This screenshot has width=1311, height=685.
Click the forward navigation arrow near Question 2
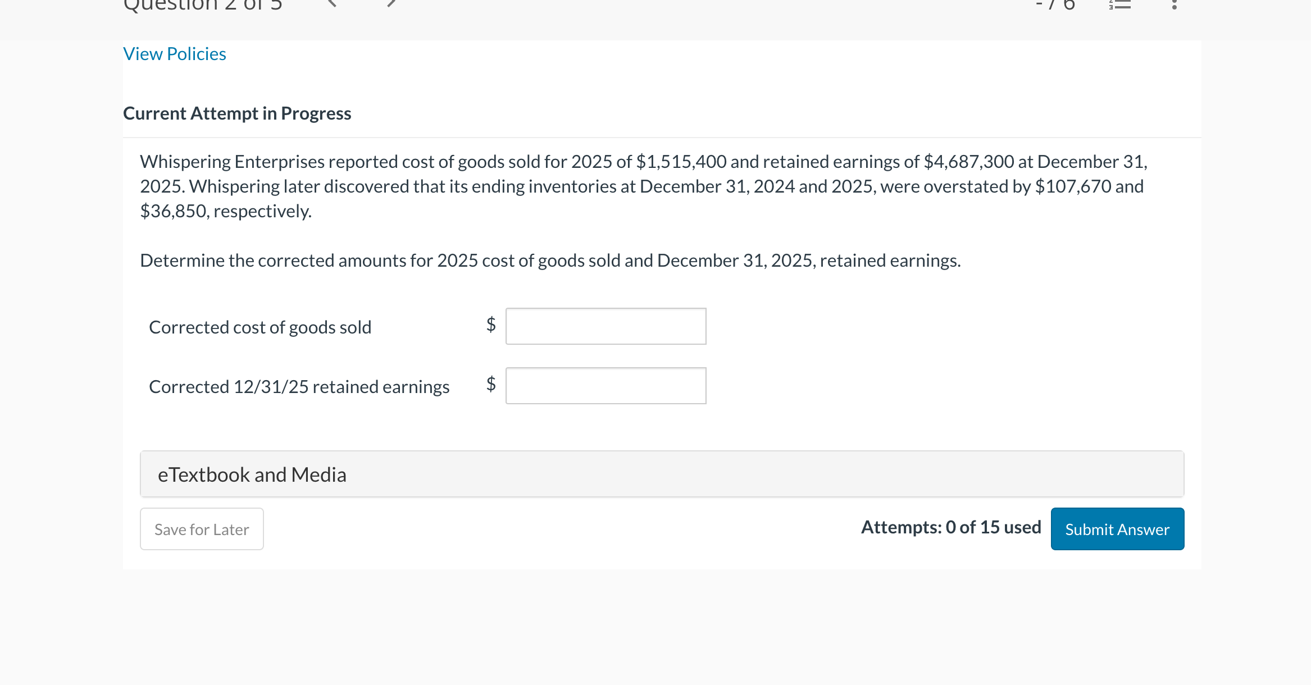point(392,4)
